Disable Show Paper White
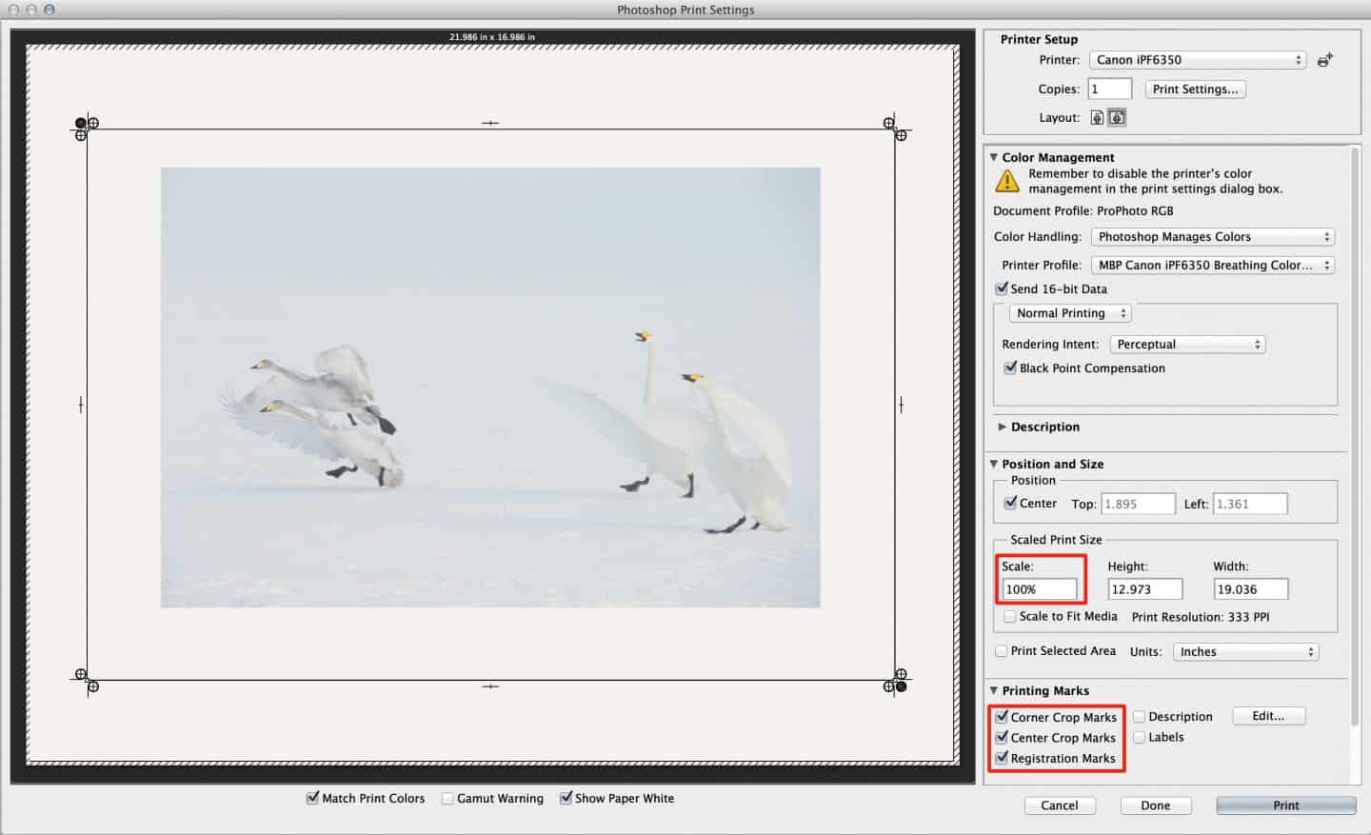1371x835 pixels. 566,798
